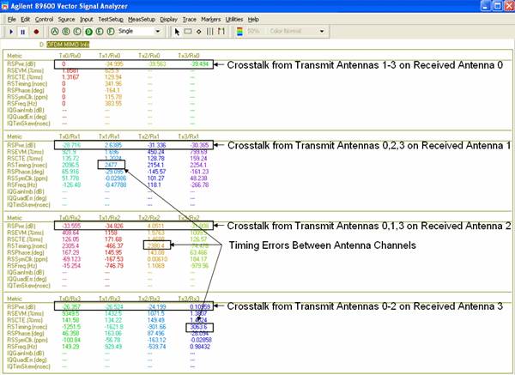The width and height of the screenshot is (515, 375).
Task: Click the diamond marker tool
Action: [199, 31]
